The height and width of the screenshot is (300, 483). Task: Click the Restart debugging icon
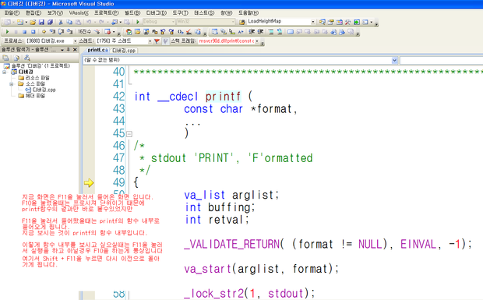pyautogui.click(x=33, y=32)
